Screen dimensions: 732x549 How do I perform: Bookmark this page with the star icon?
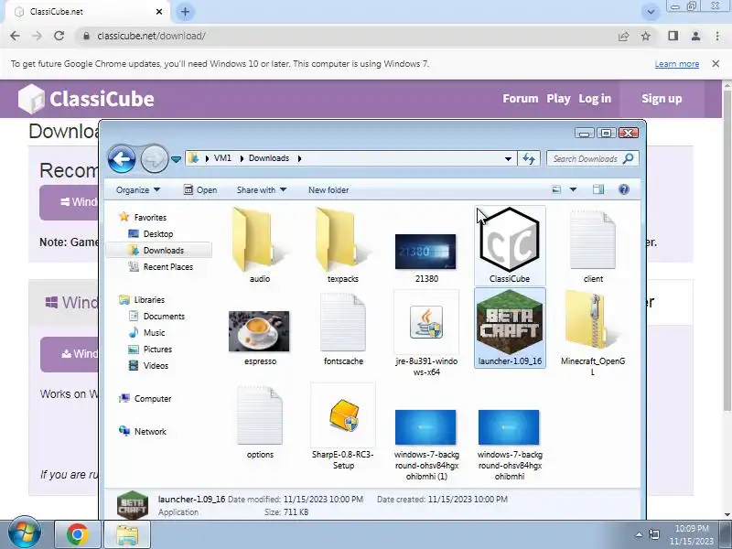coord(646,36)
